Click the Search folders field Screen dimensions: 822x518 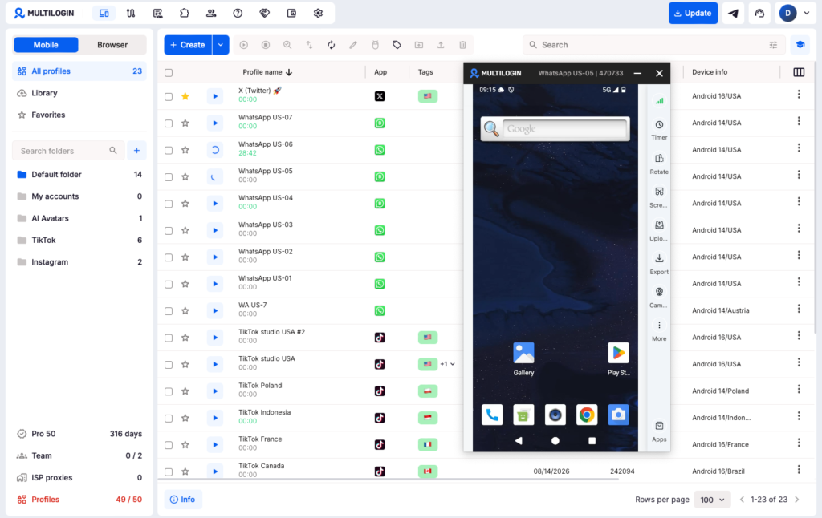click(68, 151)
